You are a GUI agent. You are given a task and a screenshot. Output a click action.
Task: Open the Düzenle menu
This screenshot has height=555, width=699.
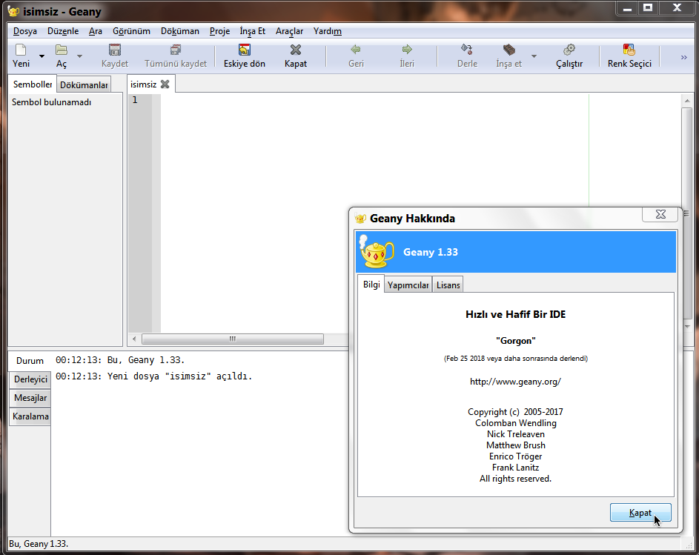pyautogui.click(x=63, y=31)
